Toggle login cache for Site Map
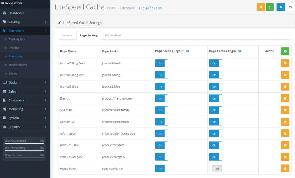 (216, 110)
